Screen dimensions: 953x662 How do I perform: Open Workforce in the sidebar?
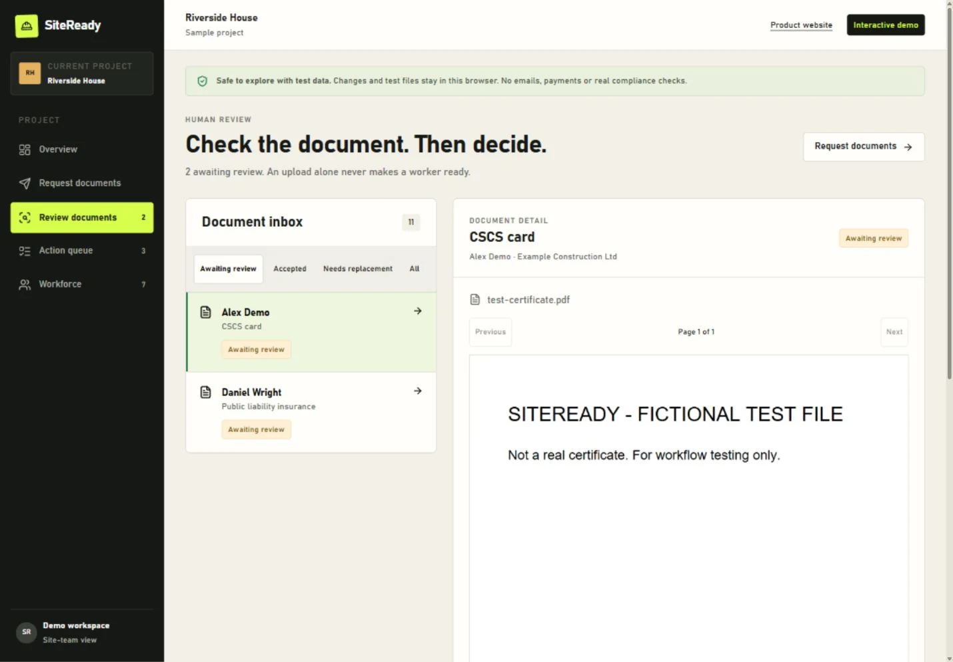pos(82,285)
